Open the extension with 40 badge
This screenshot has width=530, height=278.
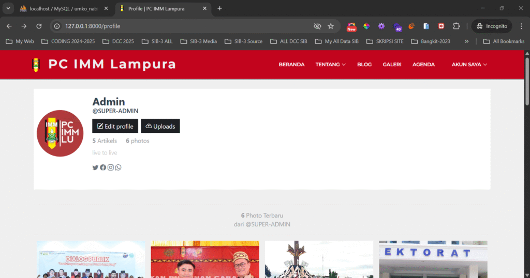tap(397, 27)
